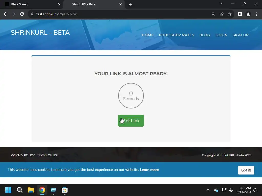Screen dimensions: 262x196
Task: Click the muted volume tray icon
Action: (x=231, y=190)
